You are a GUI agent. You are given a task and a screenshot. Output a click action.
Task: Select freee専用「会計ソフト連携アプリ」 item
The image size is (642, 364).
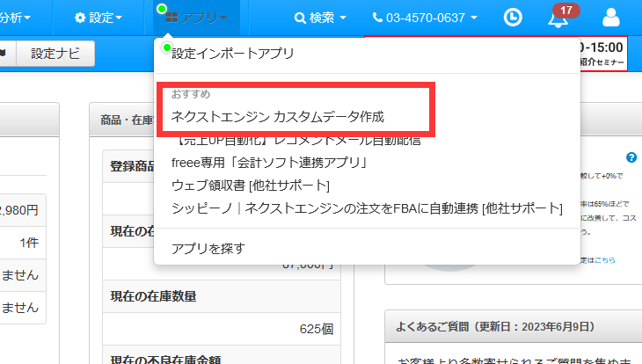click(269, 163)
